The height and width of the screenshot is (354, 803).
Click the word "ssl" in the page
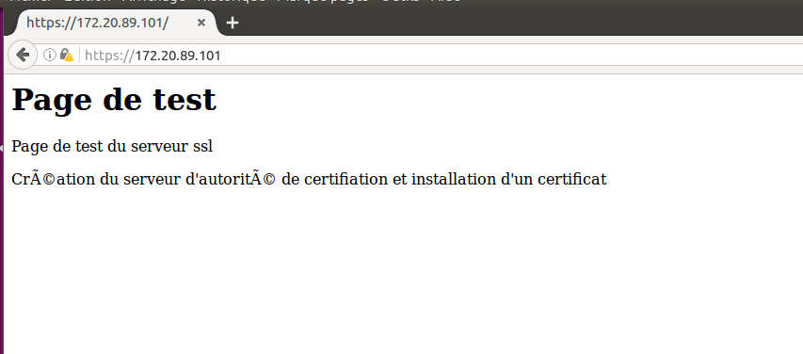pos(202,147)
